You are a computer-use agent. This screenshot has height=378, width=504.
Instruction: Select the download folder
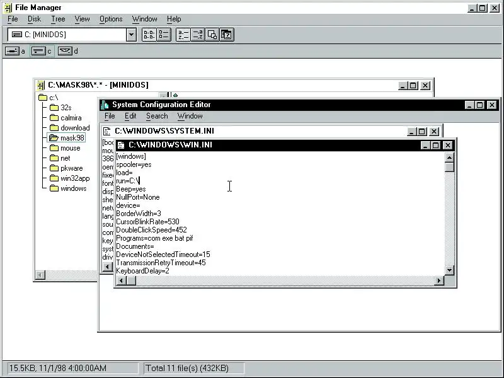click(x=70, y=128)
